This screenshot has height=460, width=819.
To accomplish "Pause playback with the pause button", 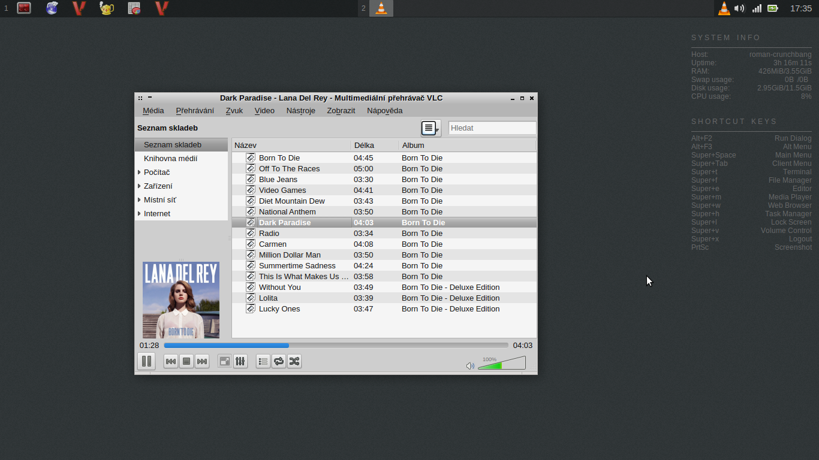I will pos(146,361).
